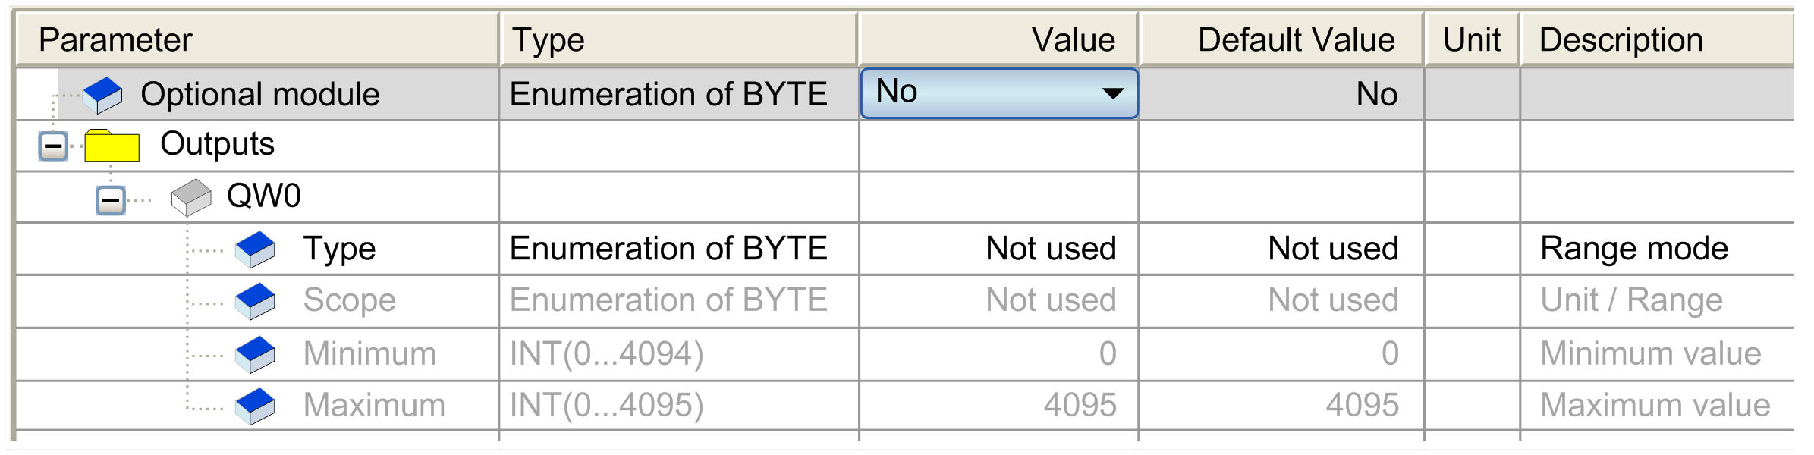1814x455 pixels.
Task: Click the blue icon next to Scope parameter
Action: click(255, 301)
